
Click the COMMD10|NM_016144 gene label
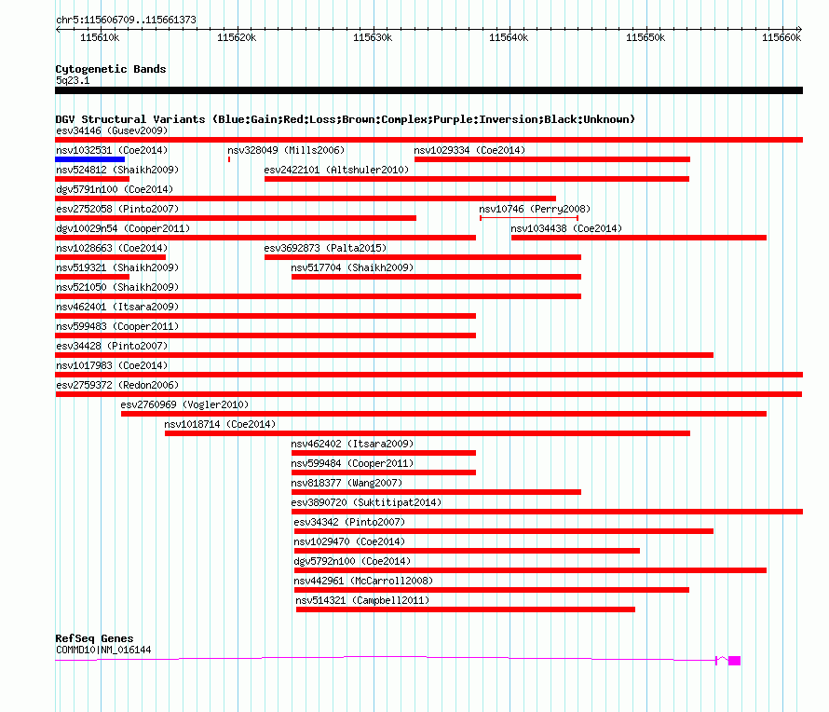[x=103, y=650]
